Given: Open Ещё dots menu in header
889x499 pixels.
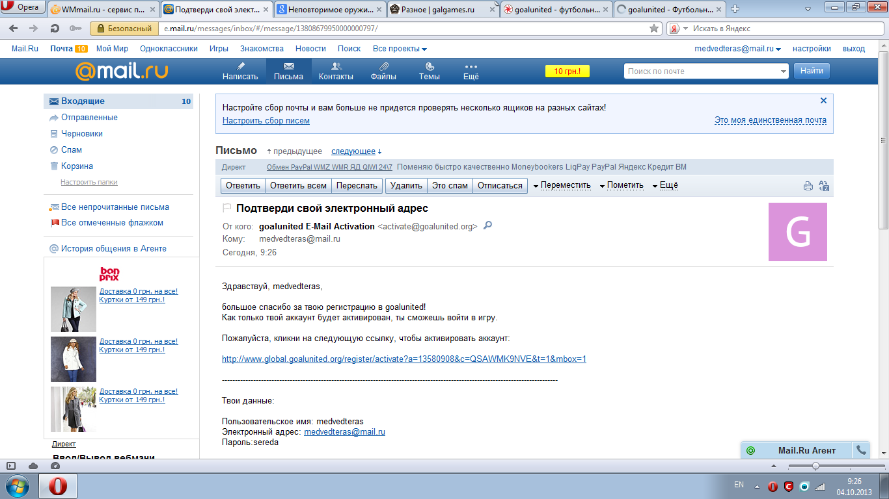Looking at the screenshot, I should 471,71.
